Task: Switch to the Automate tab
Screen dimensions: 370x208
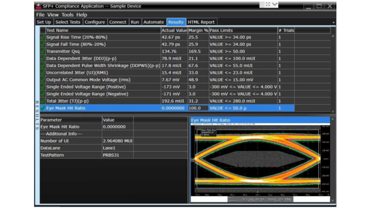Action: pyautogui.click(x=154, y=22)
